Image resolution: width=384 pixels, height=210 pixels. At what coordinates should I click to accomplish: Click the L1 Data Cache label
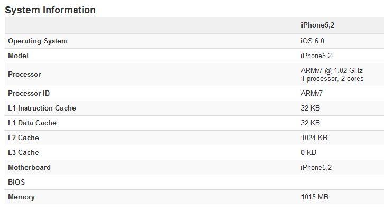point(32,123)
